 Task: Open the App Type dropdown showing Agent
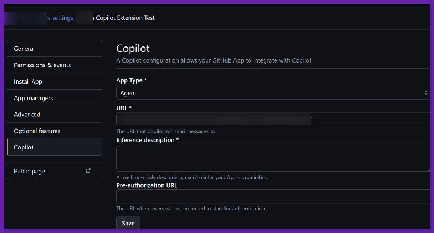[271, 93]
